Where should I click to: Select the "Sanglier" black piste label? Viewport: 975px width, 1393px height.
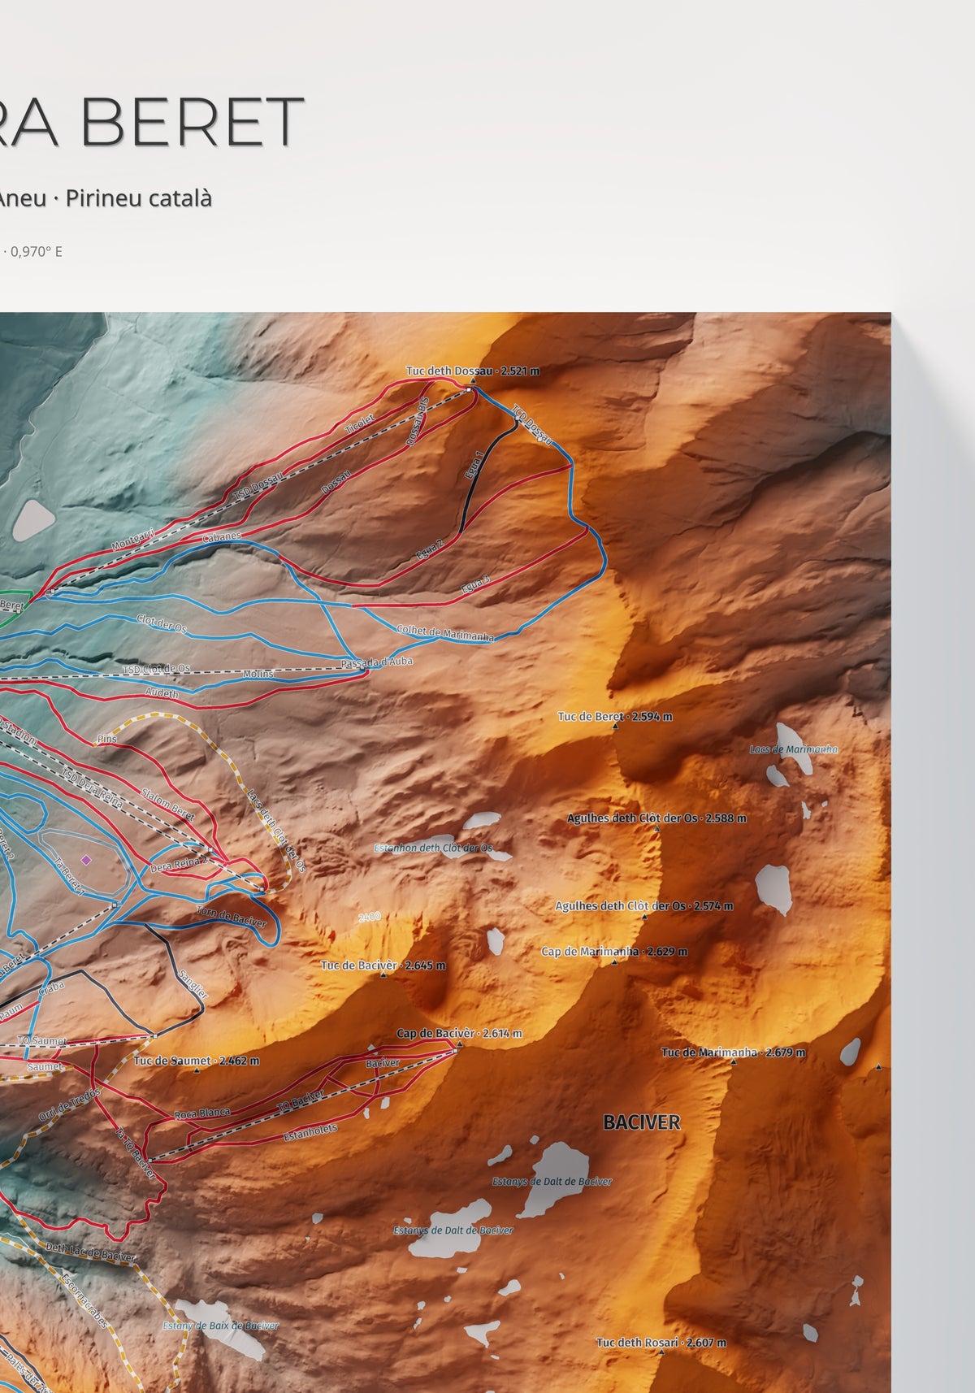[193, 984]
